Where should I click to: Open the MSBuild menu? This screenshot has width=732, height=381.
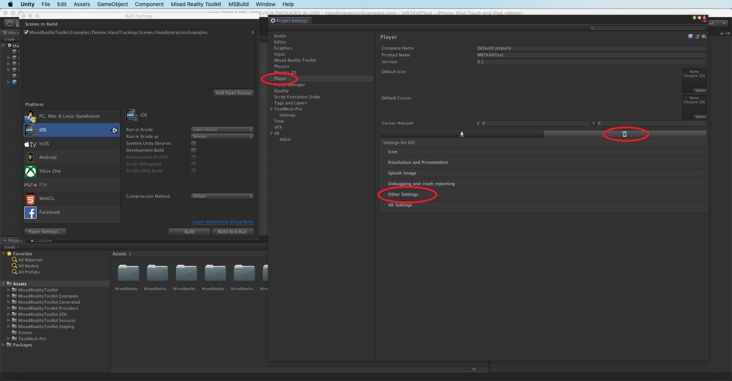(x=239, y=4)
